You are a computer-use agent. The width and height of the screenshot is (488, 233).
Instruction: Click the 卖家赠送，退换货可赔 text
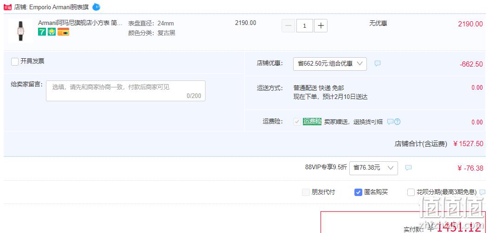pos(353,122)
